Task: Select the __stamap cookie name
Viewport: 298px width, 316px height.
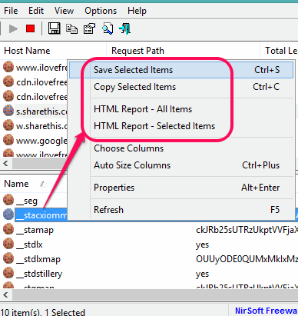Action: tap(35, 230)
